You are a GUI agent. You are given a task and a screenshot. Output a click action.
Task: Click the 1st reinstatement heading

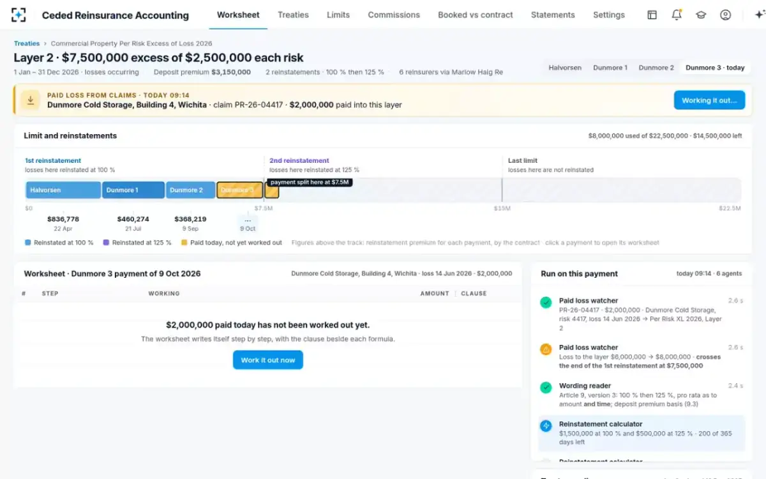[53, 161]
